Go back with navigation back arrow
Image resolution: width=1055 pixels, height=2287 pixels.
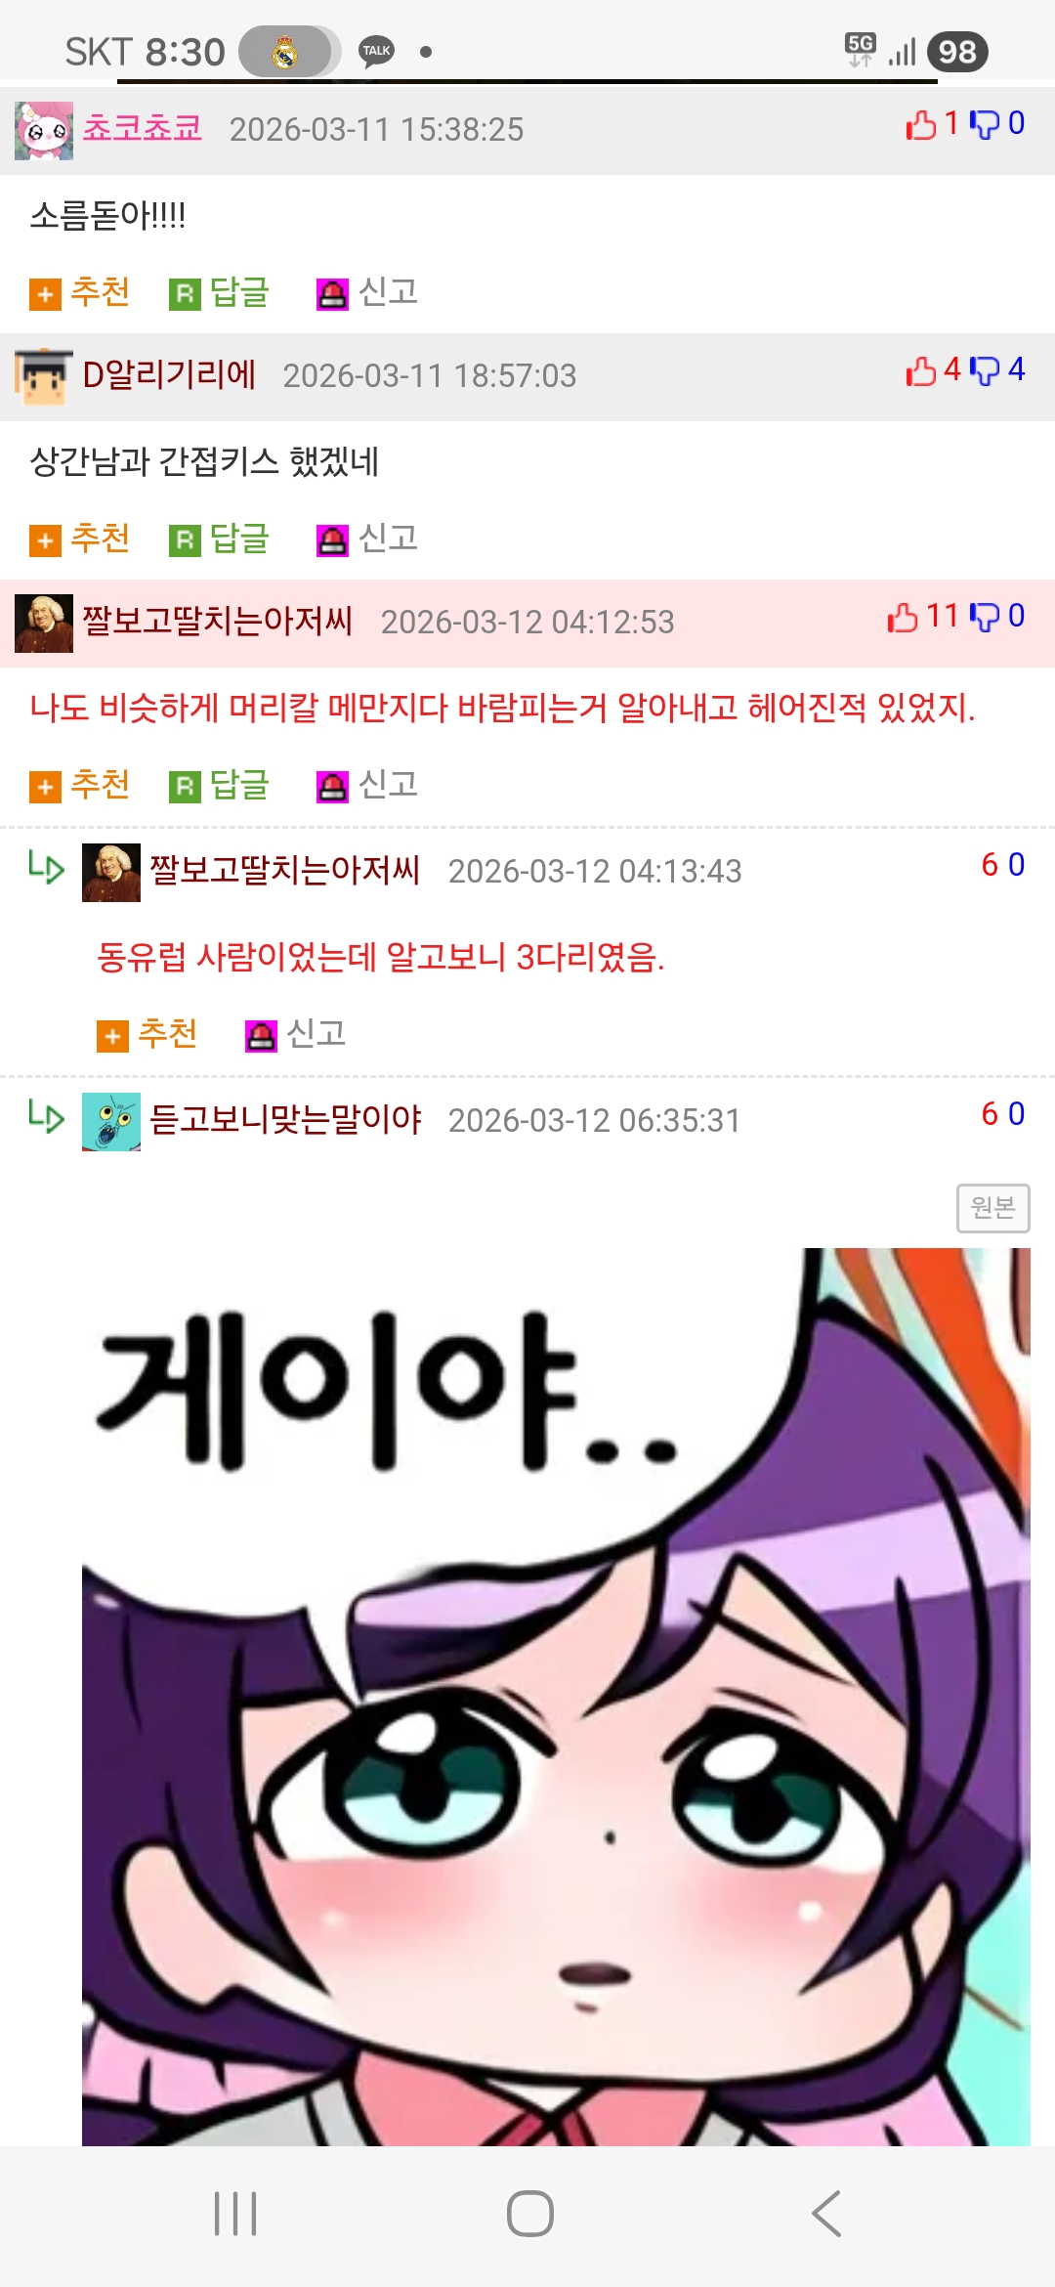click(x=826, y=2214)
